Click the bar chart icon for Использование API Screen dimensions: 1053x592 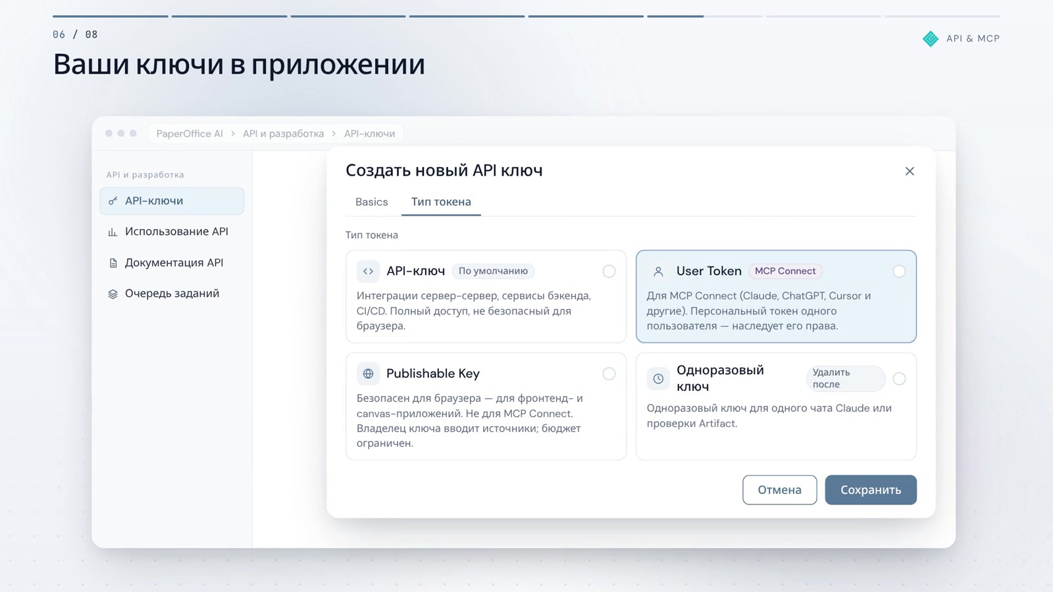pyautogui.click(x=113, y=232)
